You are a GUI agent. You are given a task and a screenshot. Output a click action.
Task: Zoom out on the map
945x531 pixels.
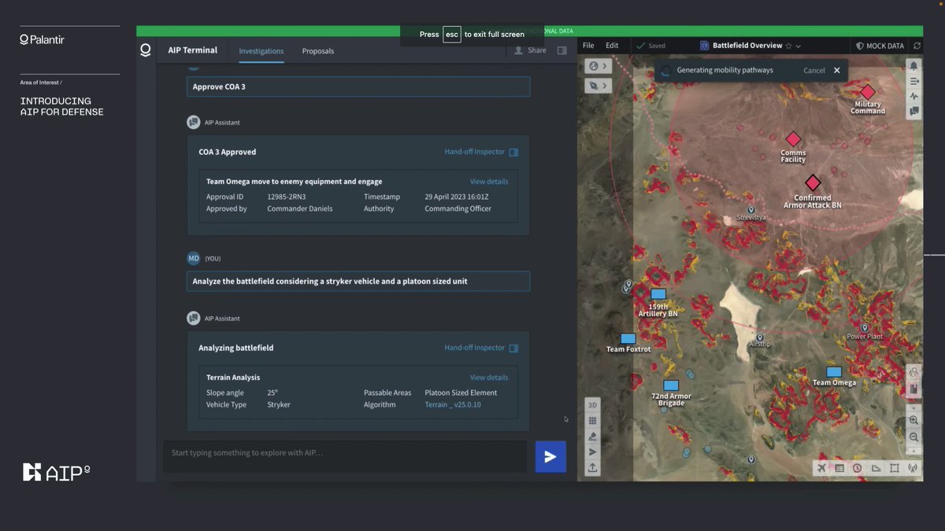coord(913,437)
